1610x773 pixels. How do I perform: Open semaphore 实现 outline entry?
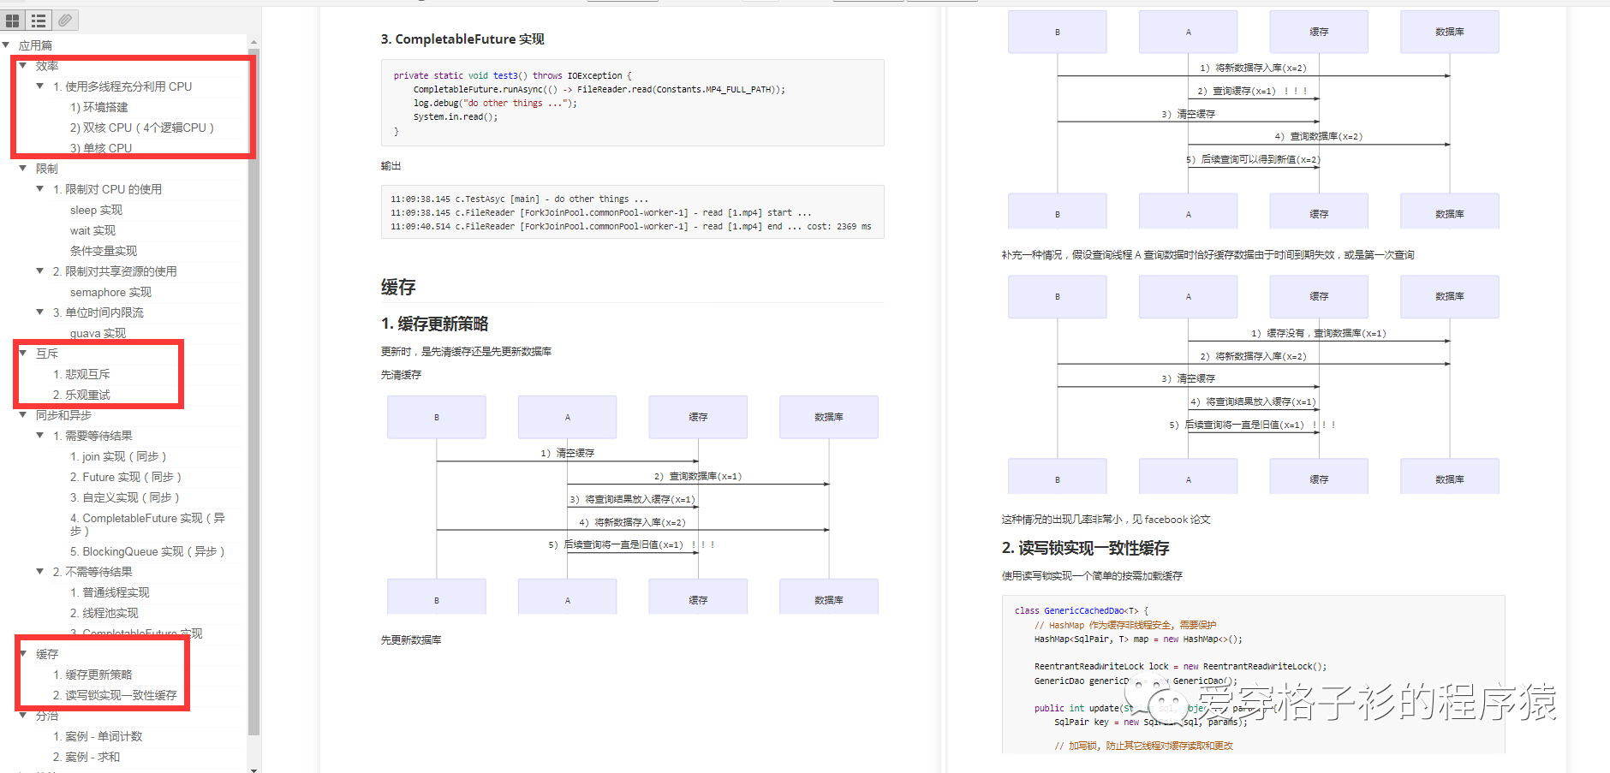[x=110, y=292]
